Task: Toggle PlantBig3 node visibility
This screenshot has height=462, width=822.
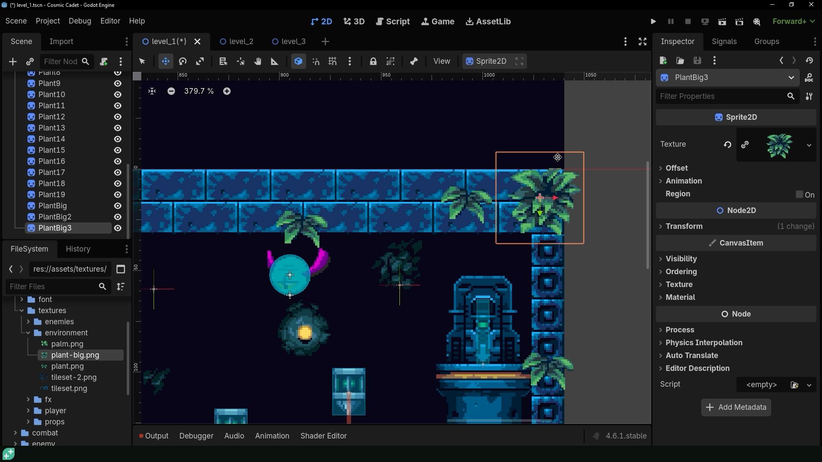Action: point(117,228)
